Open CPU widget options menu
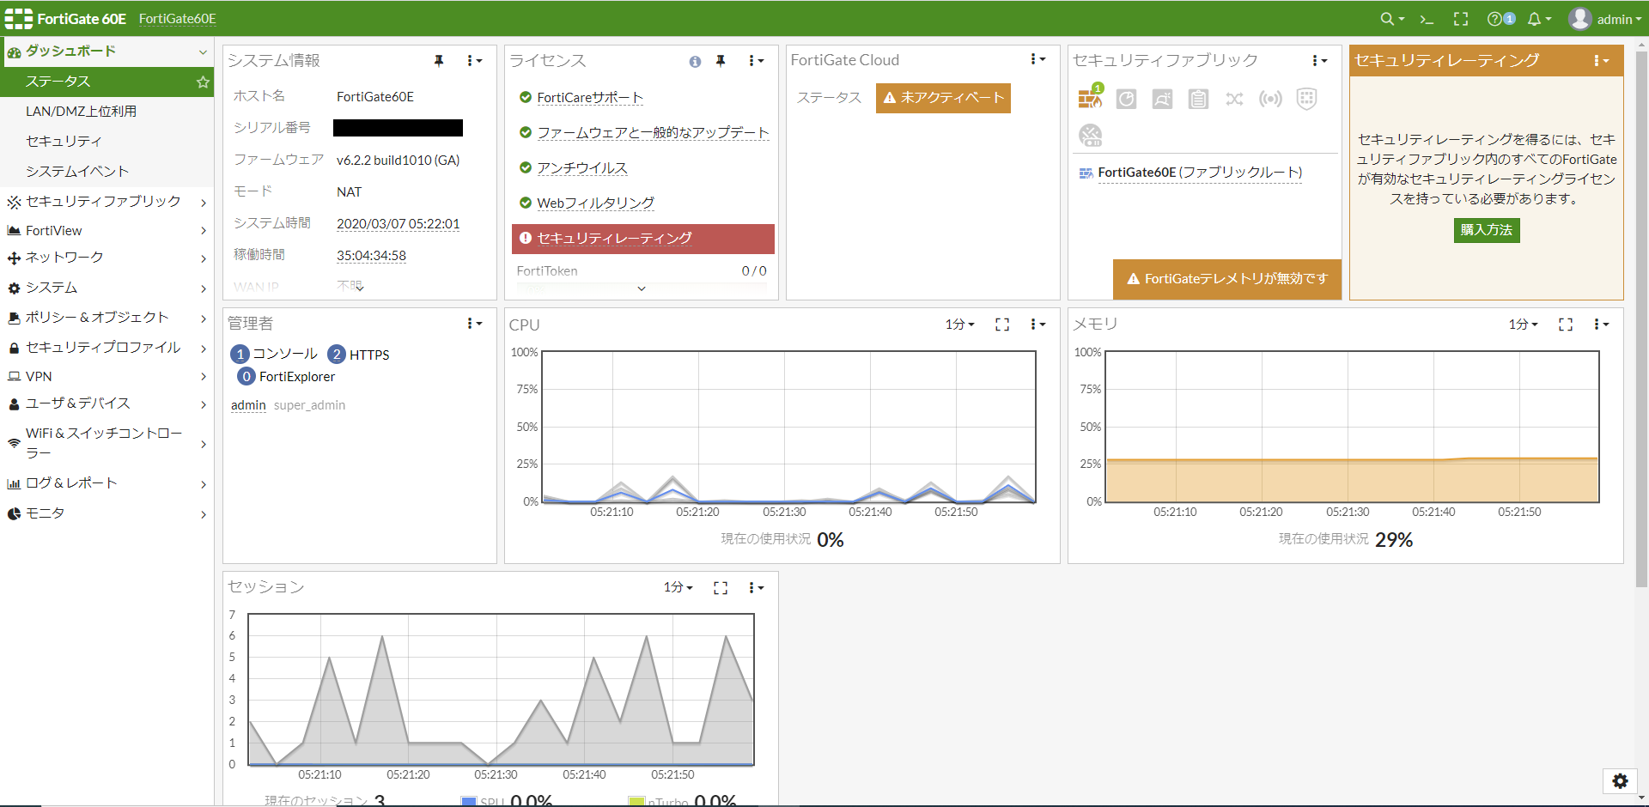Screen dimensions: 1649x807 click(x=1037, y=325)
